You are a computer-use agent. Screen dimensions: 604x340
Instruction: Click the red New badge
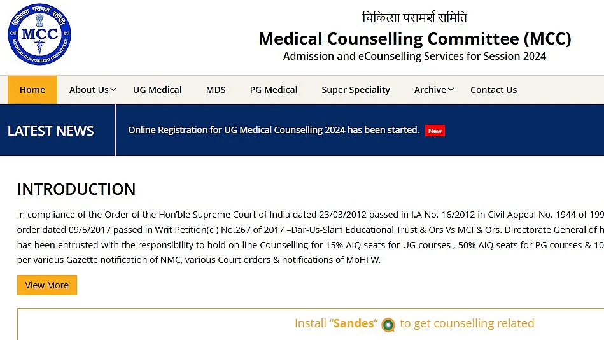point(435,131)
